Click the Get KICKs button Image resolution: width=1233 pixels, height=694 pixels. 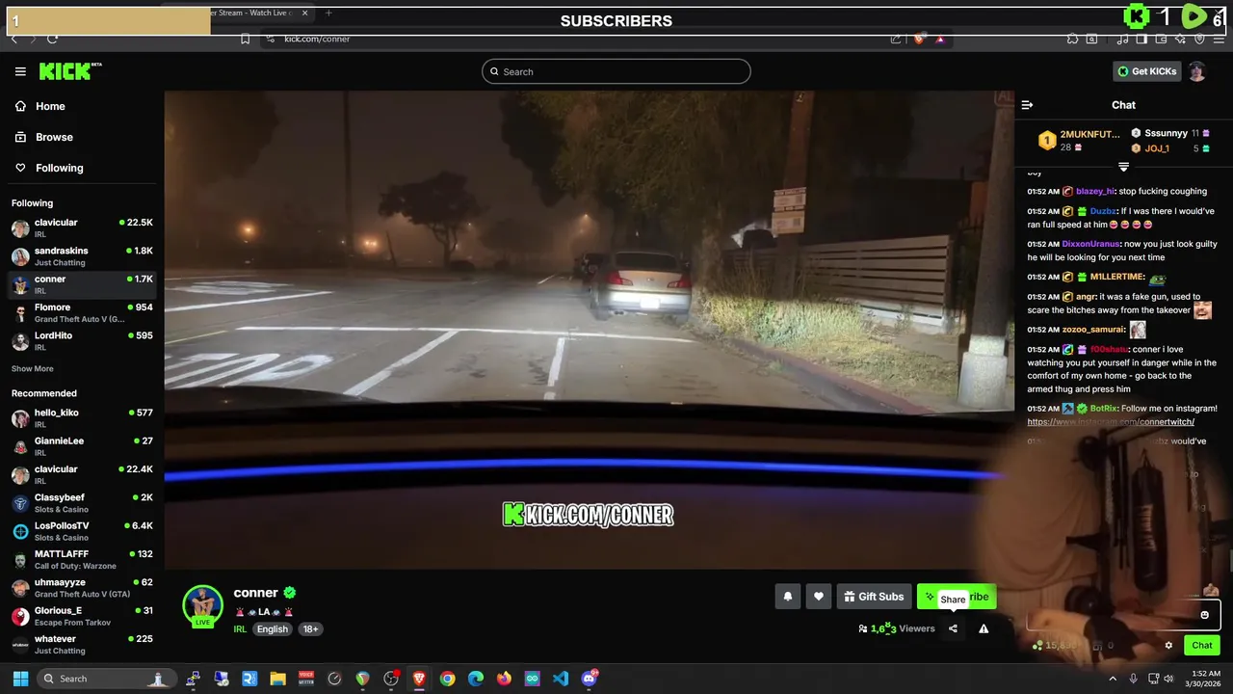point(1146,71)
